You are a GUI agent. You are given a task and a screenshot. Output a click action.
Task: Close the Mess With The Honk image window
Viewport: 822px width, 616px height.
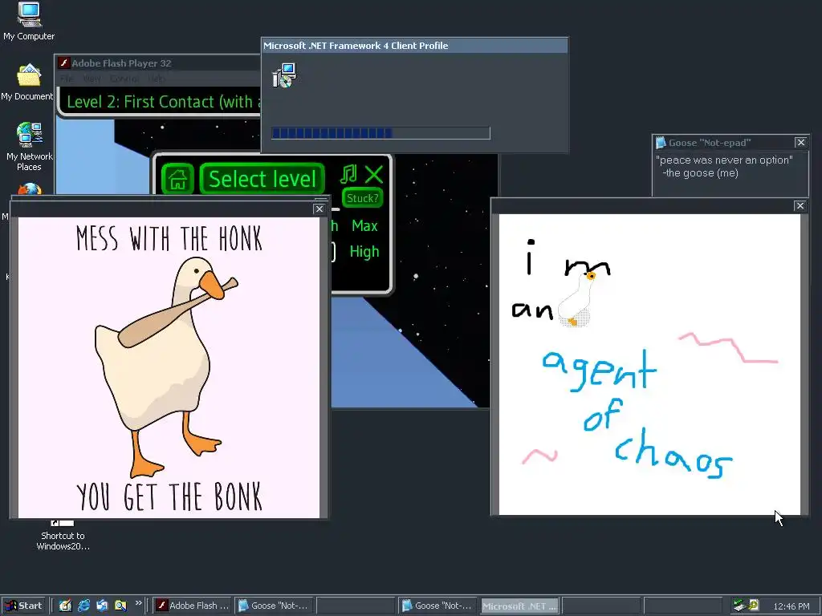click(319, 209)
